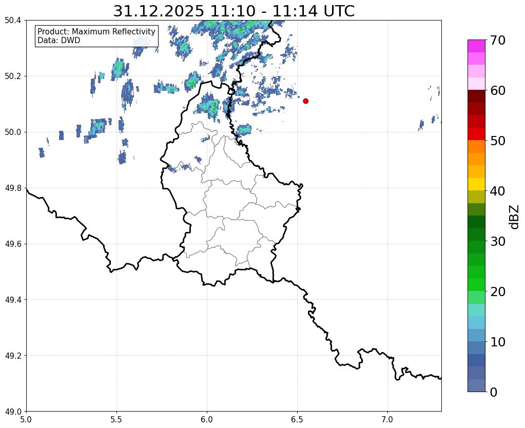Click the y-axis tick label '50.2'
The image size is (525, 428).
13,76
